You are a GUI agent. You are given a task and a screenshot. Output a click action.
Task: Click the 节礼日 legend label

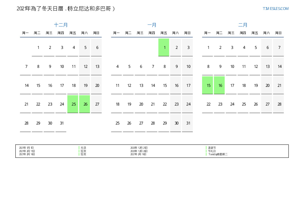212,151
